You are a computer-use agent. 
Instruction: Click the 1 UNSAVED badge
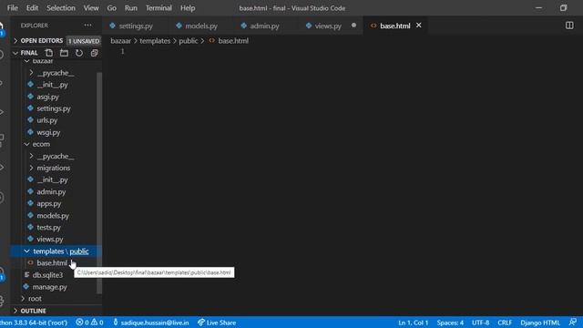pyautogui.click(x=84, y=41)
